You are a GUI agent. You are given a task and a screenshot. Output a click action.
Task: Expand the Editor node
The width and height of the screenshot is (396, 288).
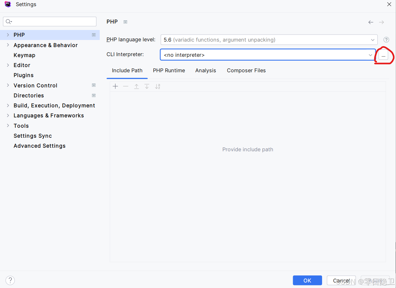pos(8,65)
